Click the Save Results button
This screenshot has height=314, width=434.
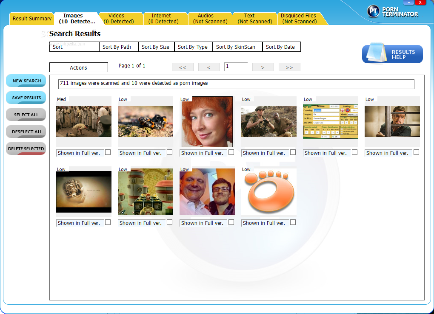26,98
